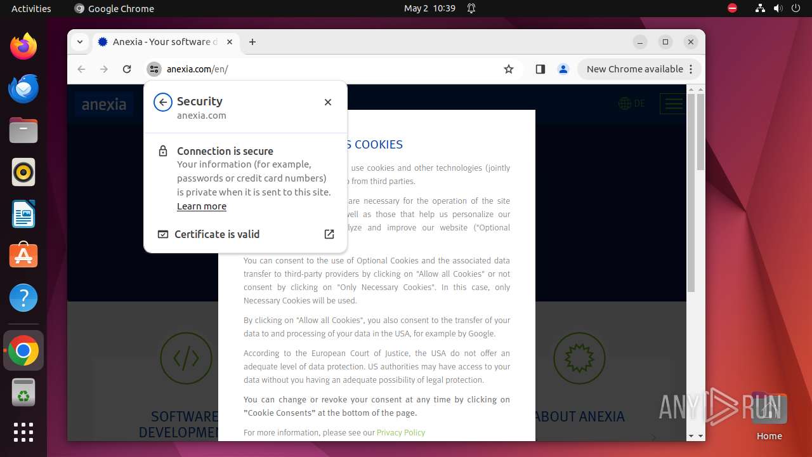Switch site language to DE
812x457 pixels.
632,103
